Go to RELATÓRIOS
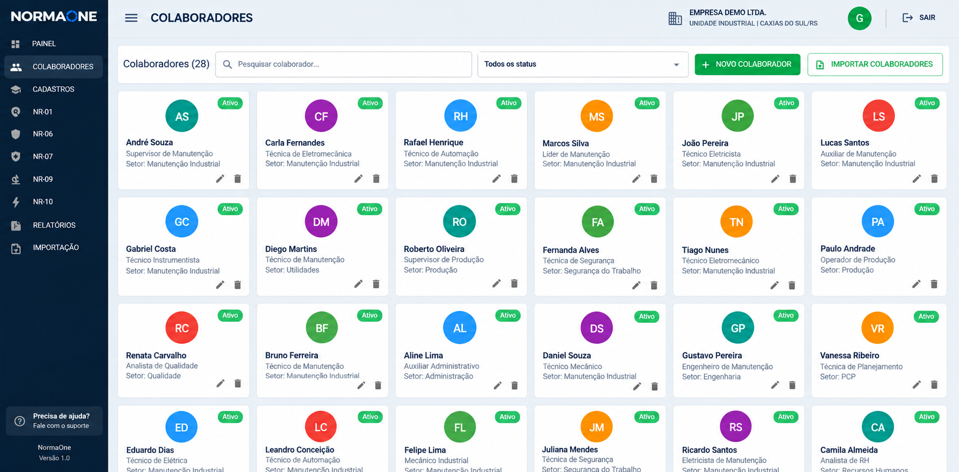Viewport: 959px width, 472px height. pyautogui.click(x=54, y=225)
